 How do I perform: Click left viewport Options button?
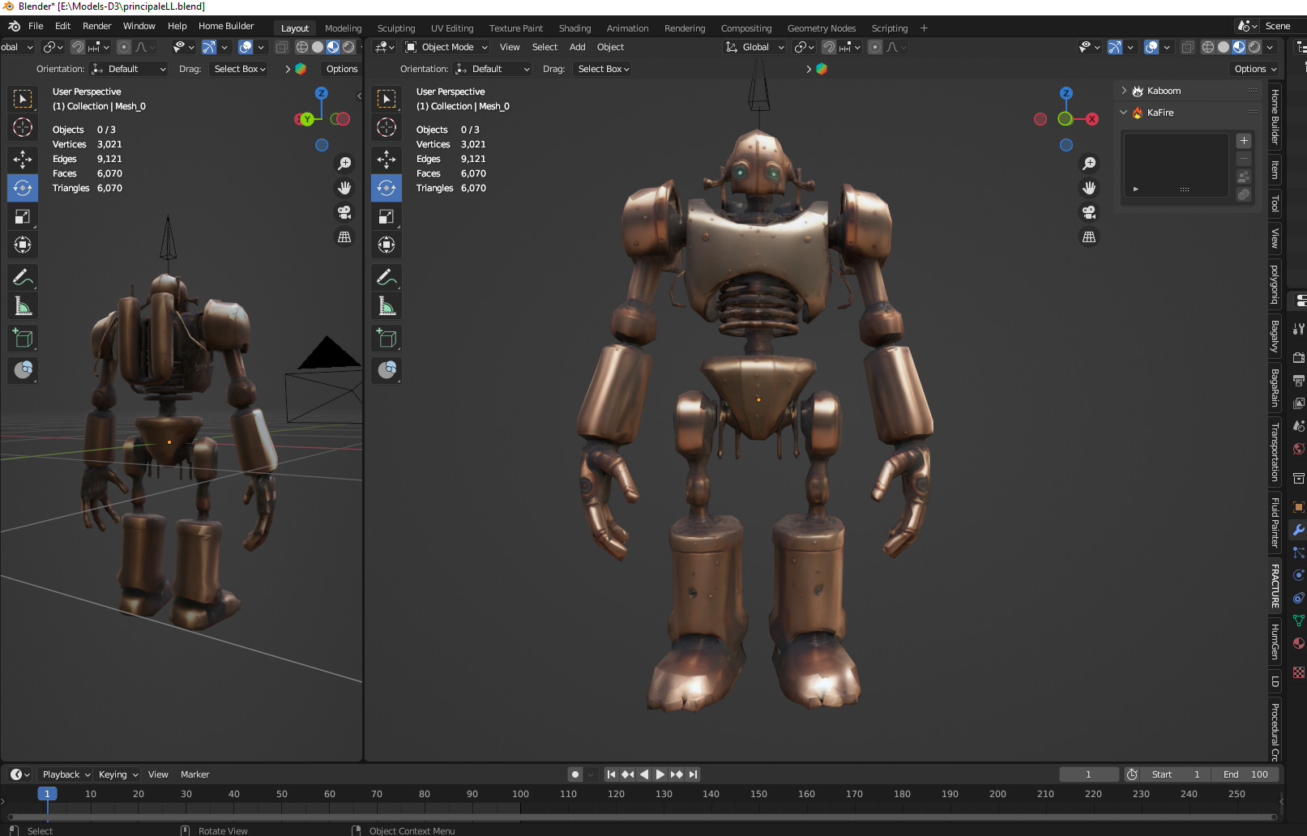point(342,69)
